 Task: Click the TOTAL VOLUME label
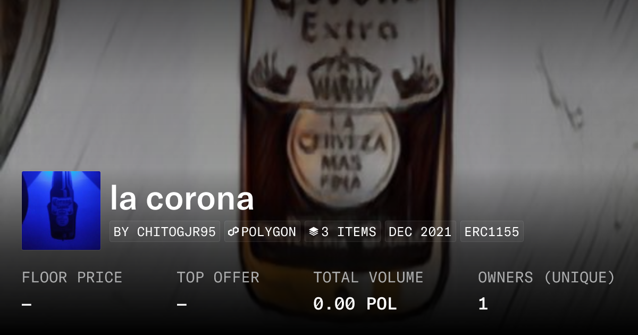click(x=368, y=278)
